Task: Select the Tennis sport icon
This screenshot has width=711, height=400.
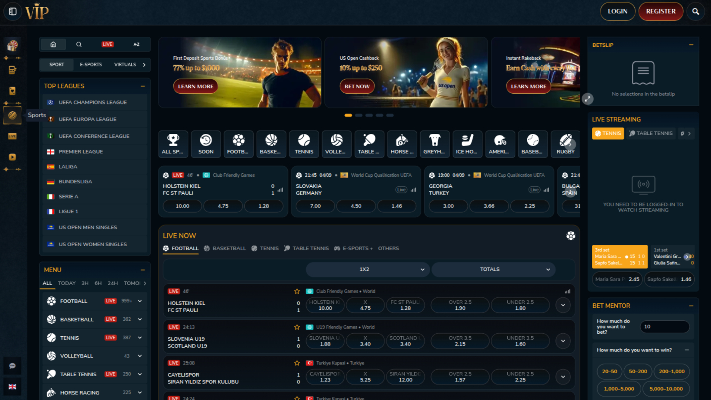Action: point(304,144)
